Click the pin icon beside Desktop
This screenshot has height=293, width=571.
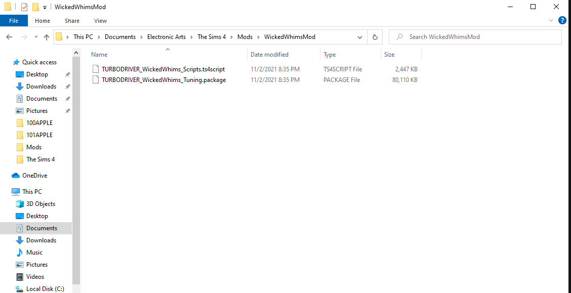(x=67, y=74)
